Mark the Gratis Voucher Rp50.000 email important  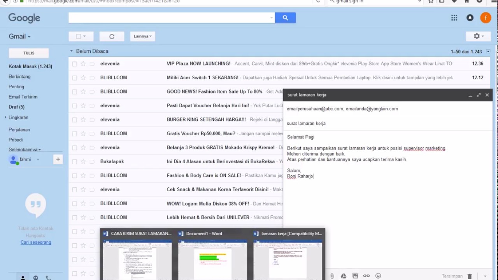92,133
